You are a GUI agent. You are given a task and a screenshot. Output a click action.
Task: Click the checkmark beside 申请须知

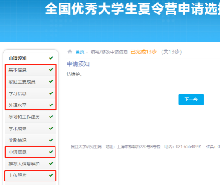click(x=51, y=58)
